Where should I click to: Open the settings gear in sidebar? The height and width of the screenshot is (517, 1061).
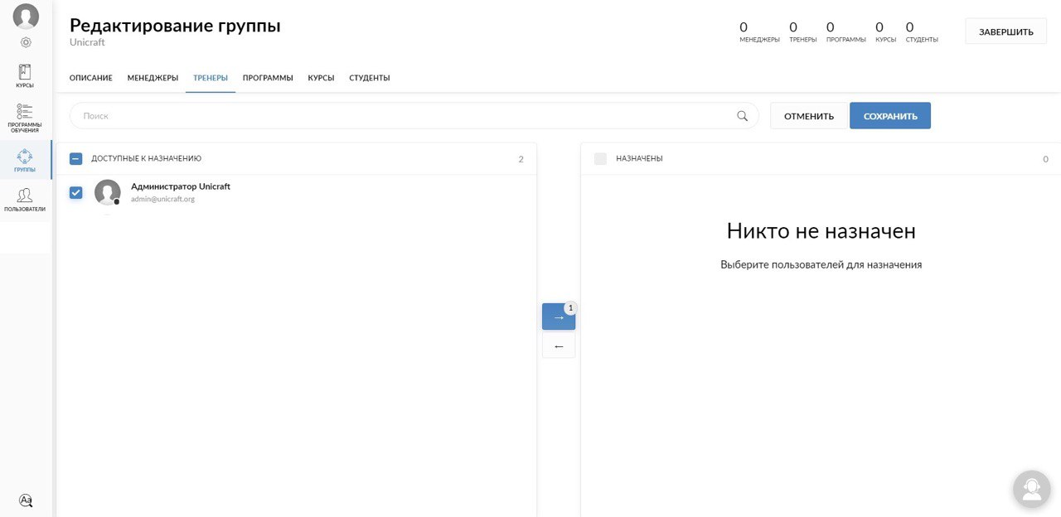[26, 42]
